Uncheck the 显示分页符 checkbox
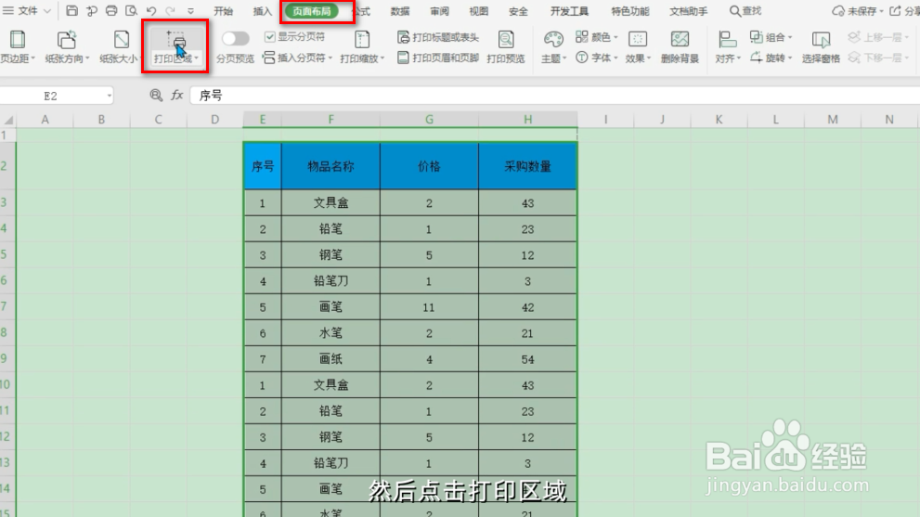 tap(269, 37)
